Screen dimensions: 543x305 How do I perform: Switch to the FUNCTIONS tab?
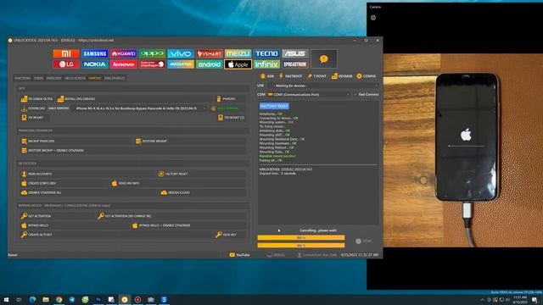[23, 78]
